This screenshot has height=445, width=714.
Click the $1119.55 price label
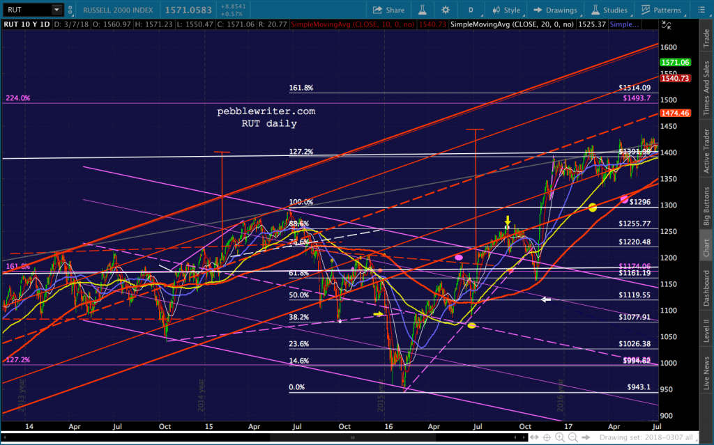click(635, 295)
